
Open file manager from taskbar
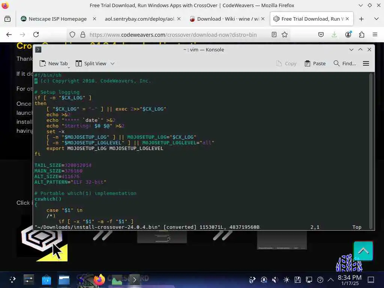[x=64, y=280]
